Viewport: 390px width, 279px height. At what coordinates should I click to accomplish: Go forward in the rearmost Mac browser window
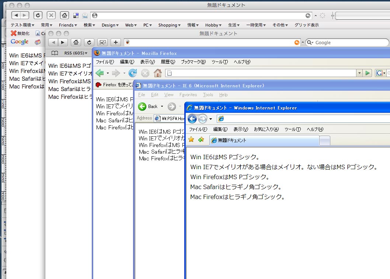(25, 15)
